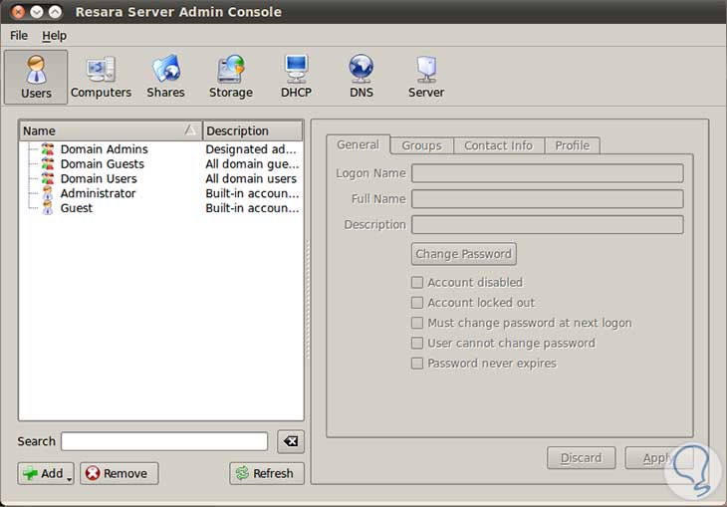The image size is (727, 507).
Task: Open the Shares section
Action: coord(165,77)
